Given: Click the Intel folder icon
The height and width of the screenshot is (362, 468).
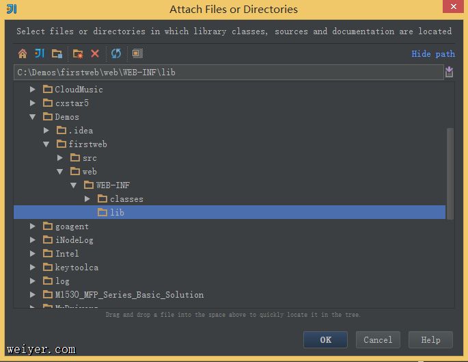Looking at the screenshot, I should click(47, 253).
